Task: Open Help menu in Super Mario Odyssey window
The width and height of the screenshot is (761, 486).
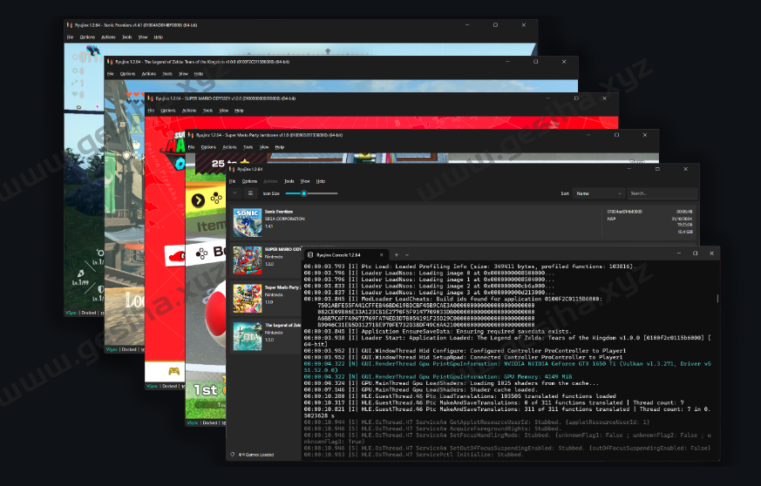Action: (239, 111)
